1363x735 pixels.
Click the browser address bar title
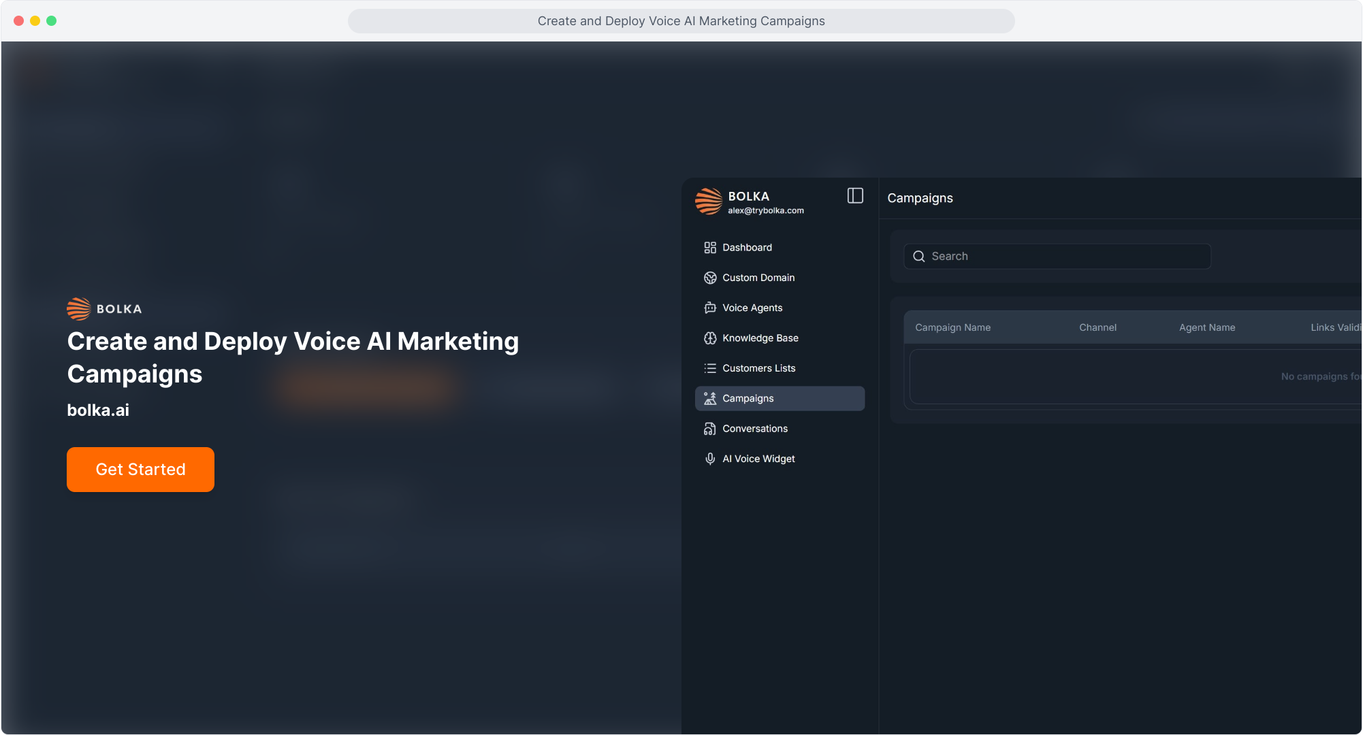pos(681,20)
